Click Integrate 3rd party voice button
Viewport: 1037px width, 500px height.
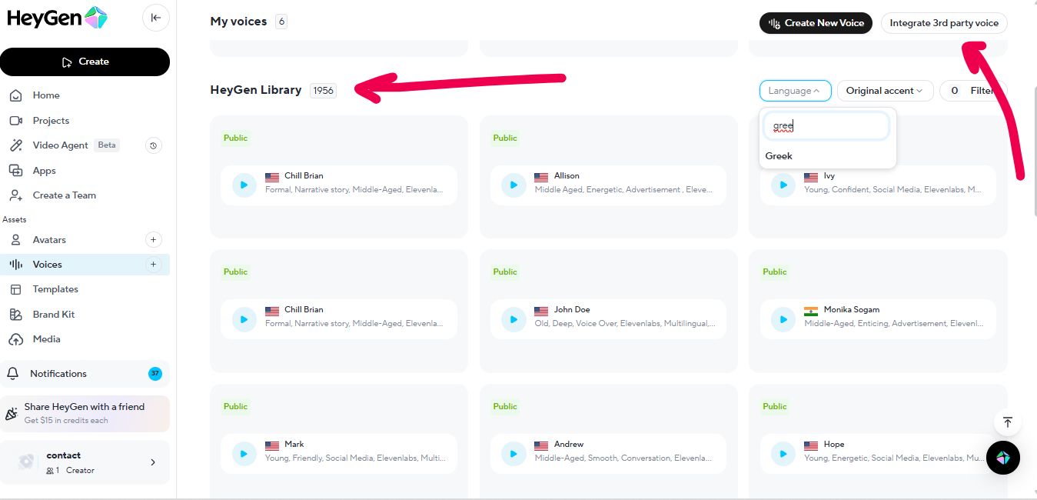point(943,23)
